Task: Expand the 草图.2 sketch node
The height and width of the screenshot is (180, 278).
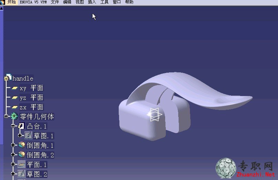Action: tap(13, 173)
